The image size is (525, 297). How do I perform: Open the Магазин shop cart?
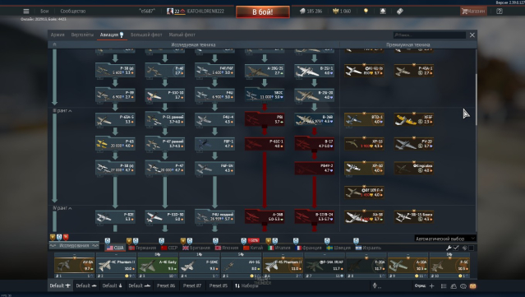(x=473, y=11)
